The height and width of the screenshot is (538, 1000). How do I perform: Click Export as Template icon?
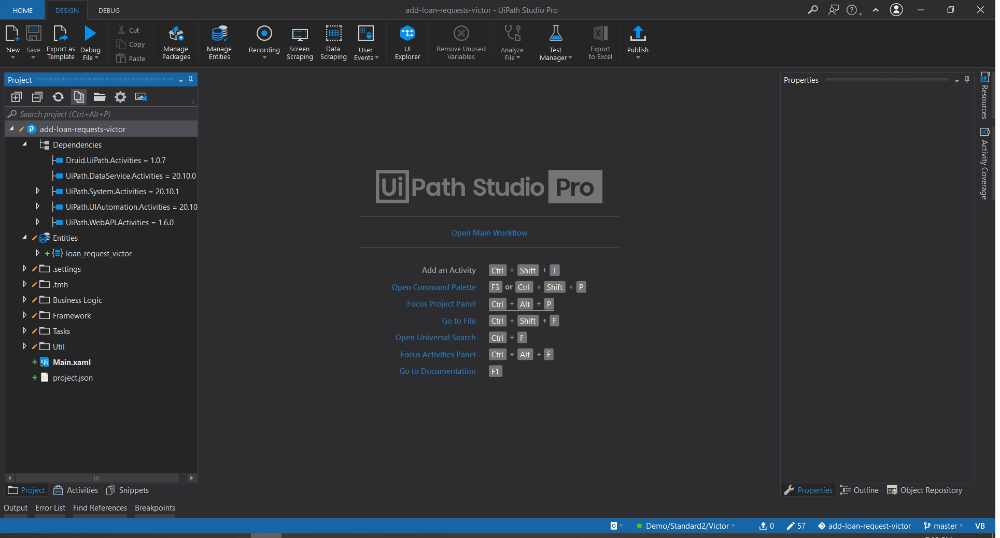coord(61,34)
